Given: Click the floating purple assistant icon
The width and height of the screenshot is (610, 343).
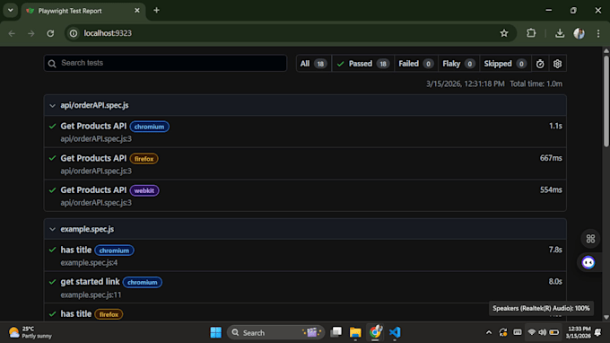Looking at the screenshot, I should (x=588, y=262).
